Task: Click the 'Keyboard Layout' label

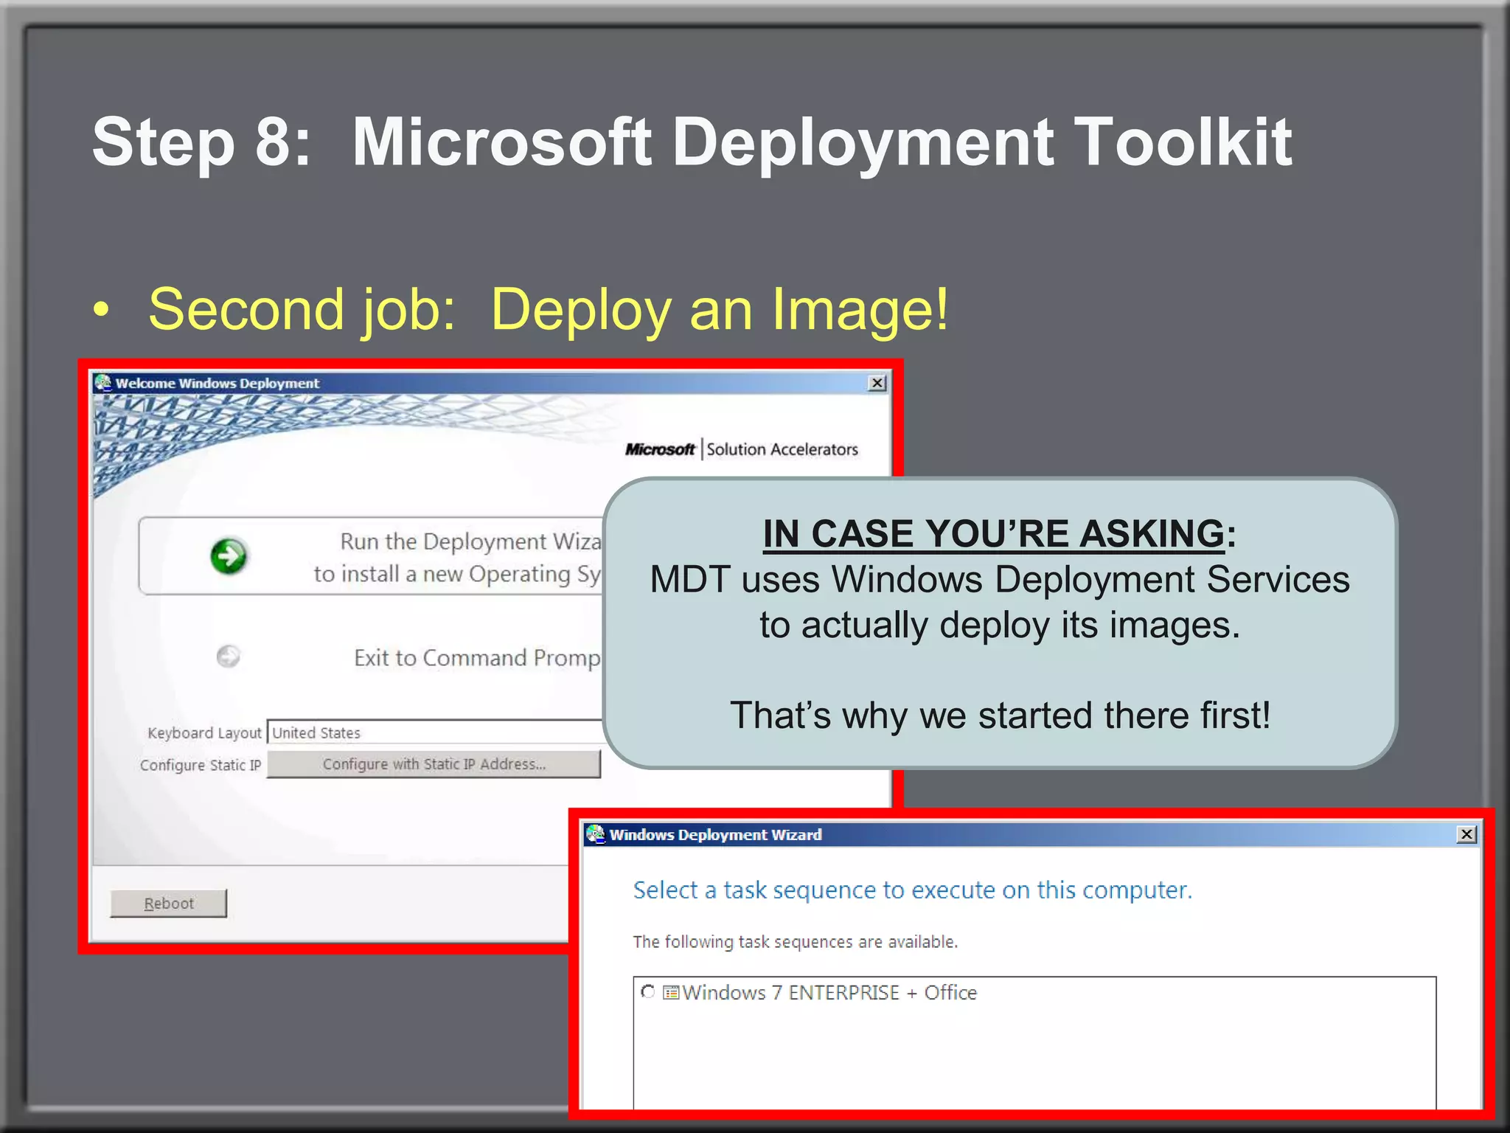Action: tap(204, 733)
